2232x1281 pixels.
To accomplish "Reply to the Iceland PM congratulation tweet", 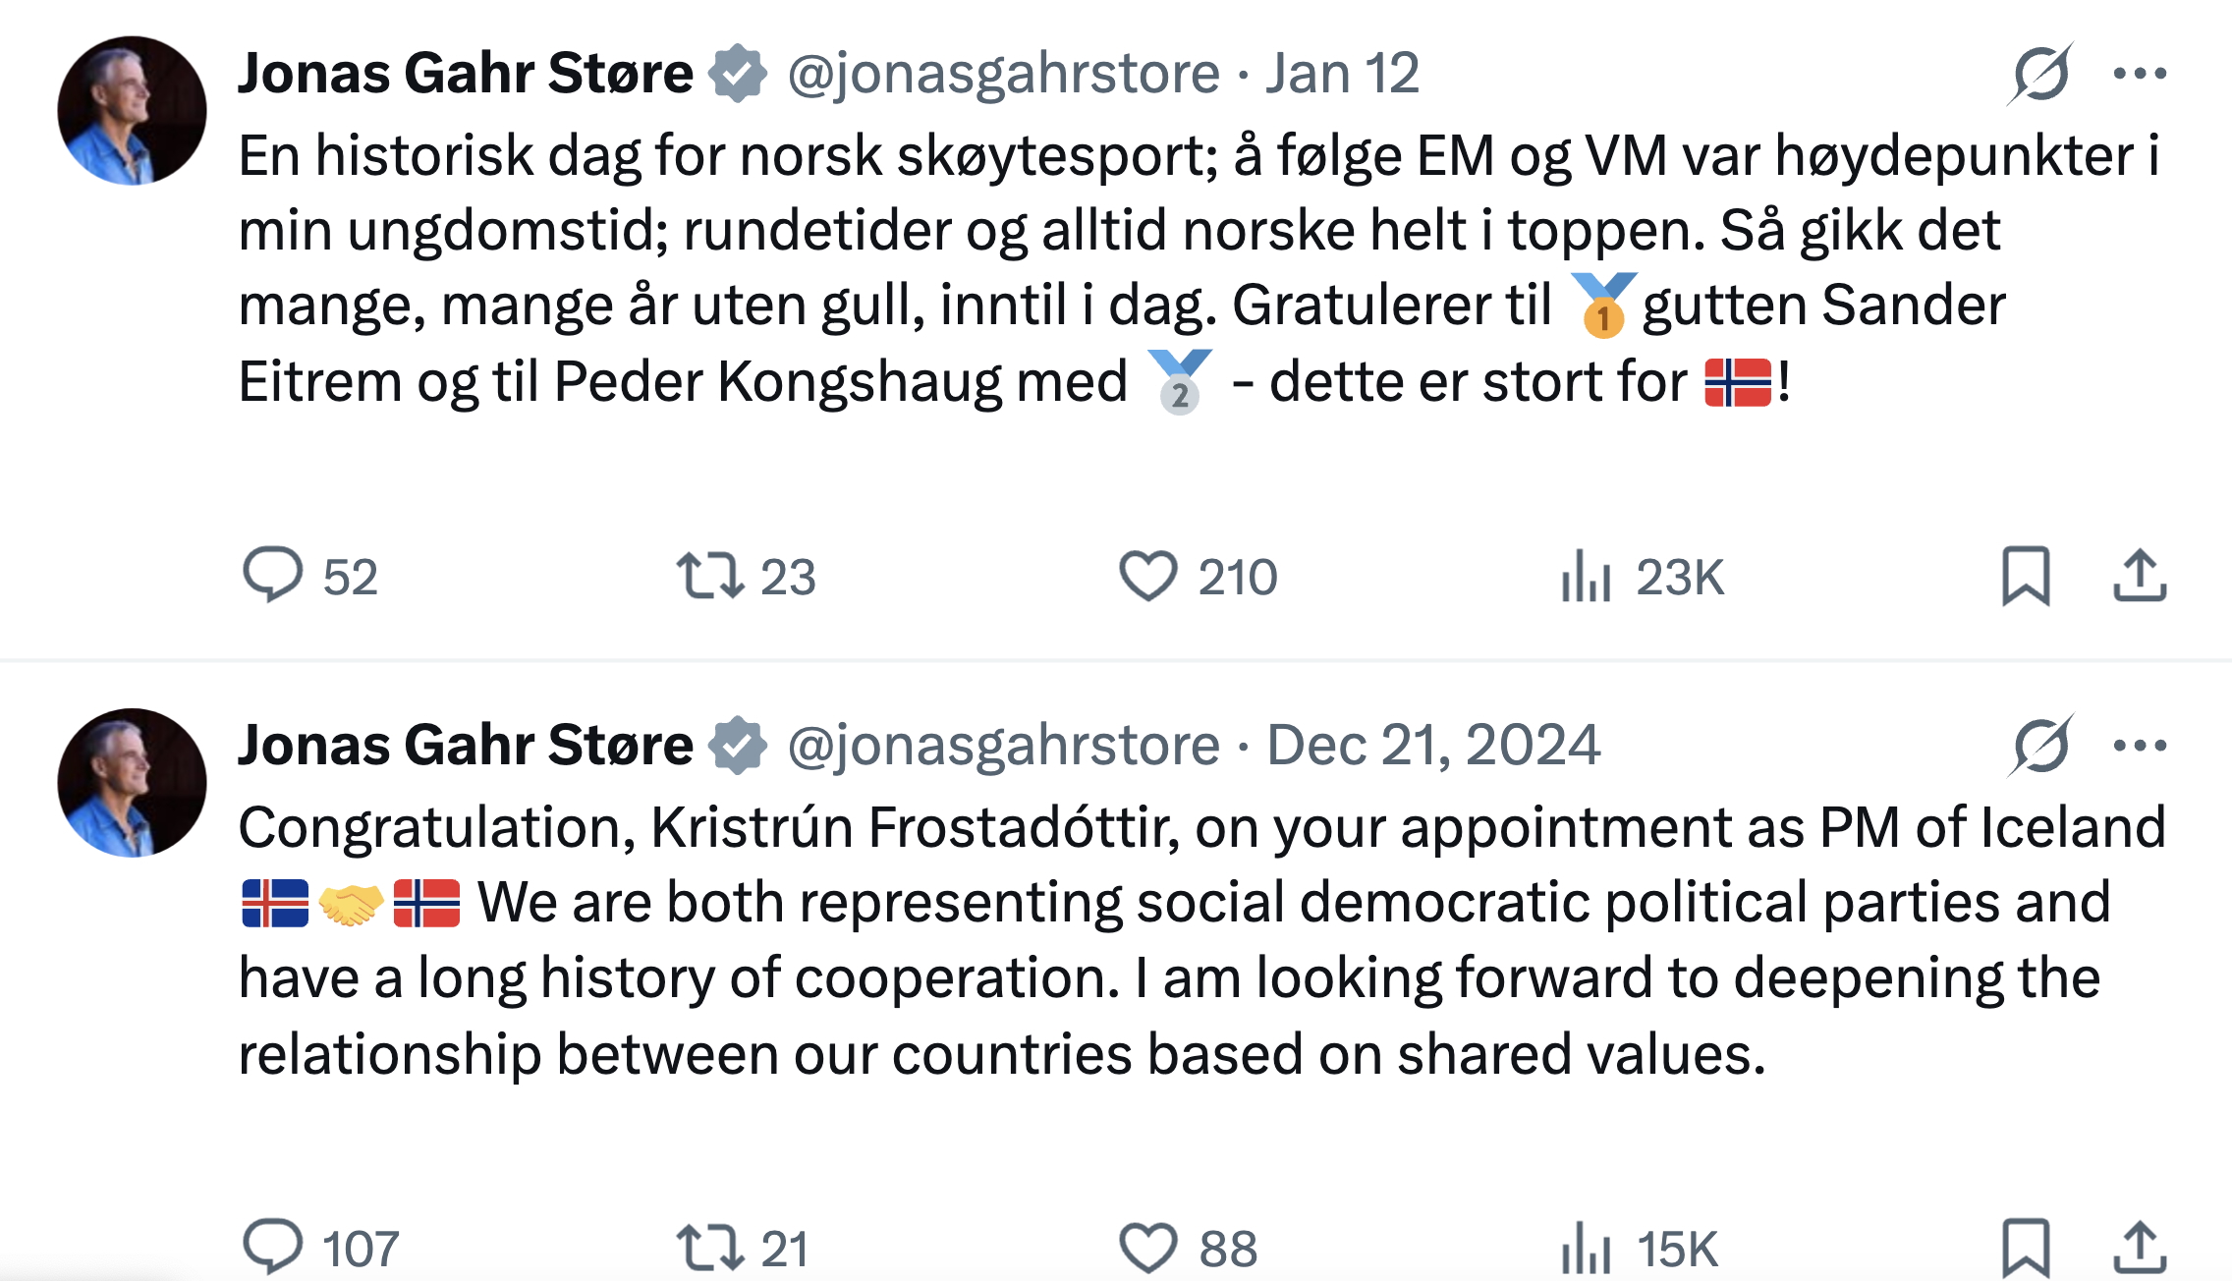I will (272, 1247).
